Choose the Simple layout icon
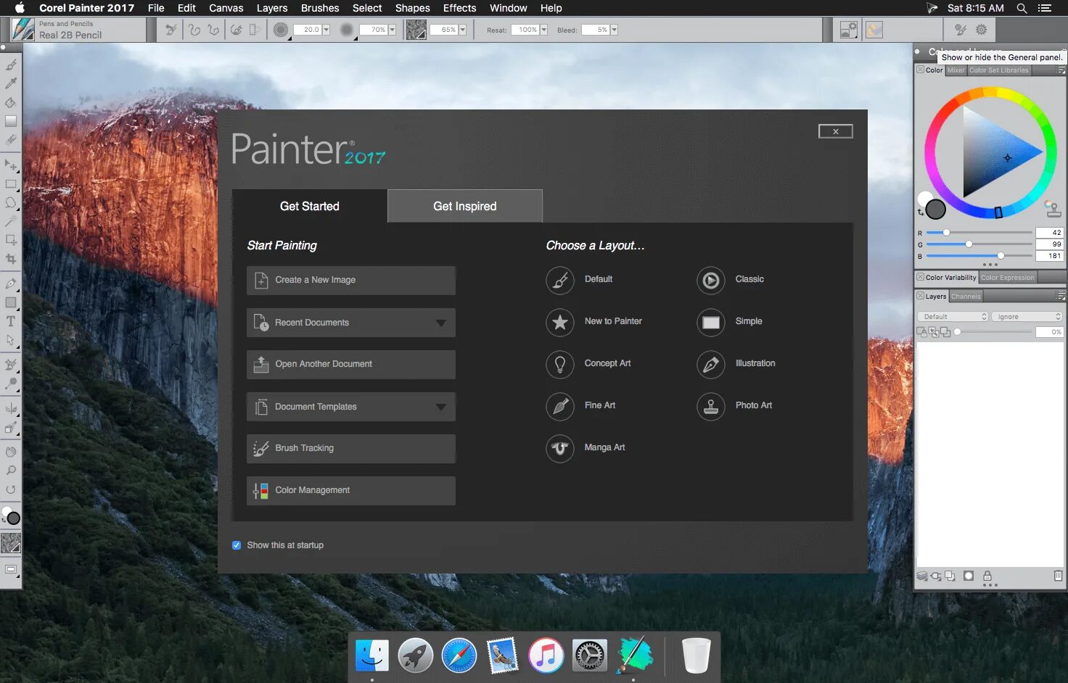The image size is (1068, 683). pyautogui.click(x=711, y=322)
